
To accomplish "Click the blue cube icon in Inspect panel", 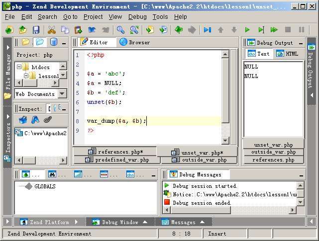I will (x=23, y=120).
